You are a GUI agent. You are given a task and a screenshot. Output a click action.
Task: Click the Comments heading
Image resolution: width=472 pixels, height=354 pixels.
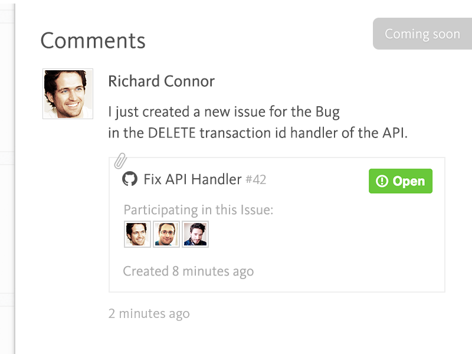click(x=93, y=41)
